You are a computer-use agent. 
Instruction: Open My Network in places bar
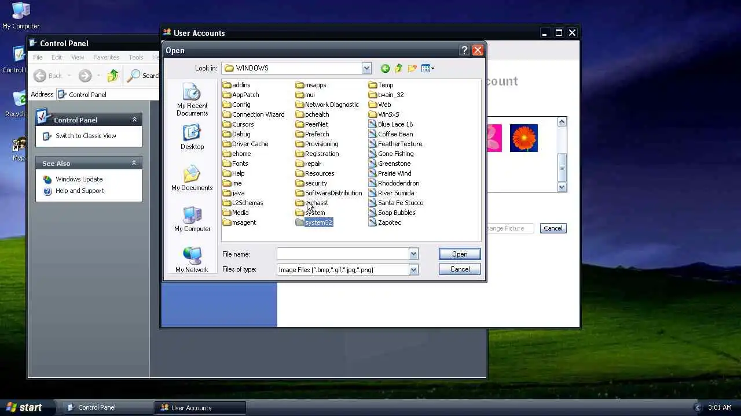[192, 260]
